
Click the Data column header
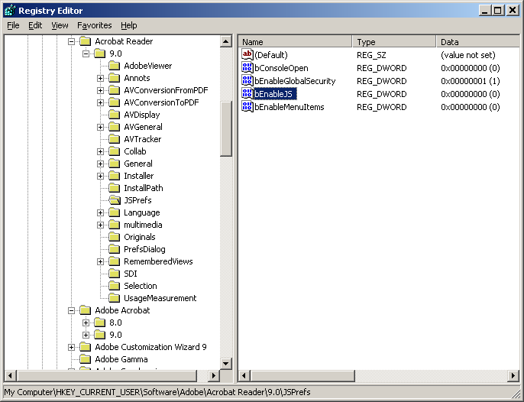click(478, 42)
